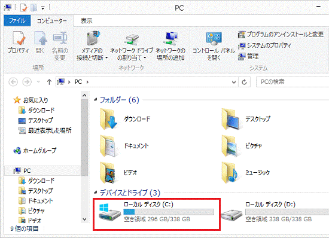Click the Local Disk (D:) capacity bar

pos(287,212)
